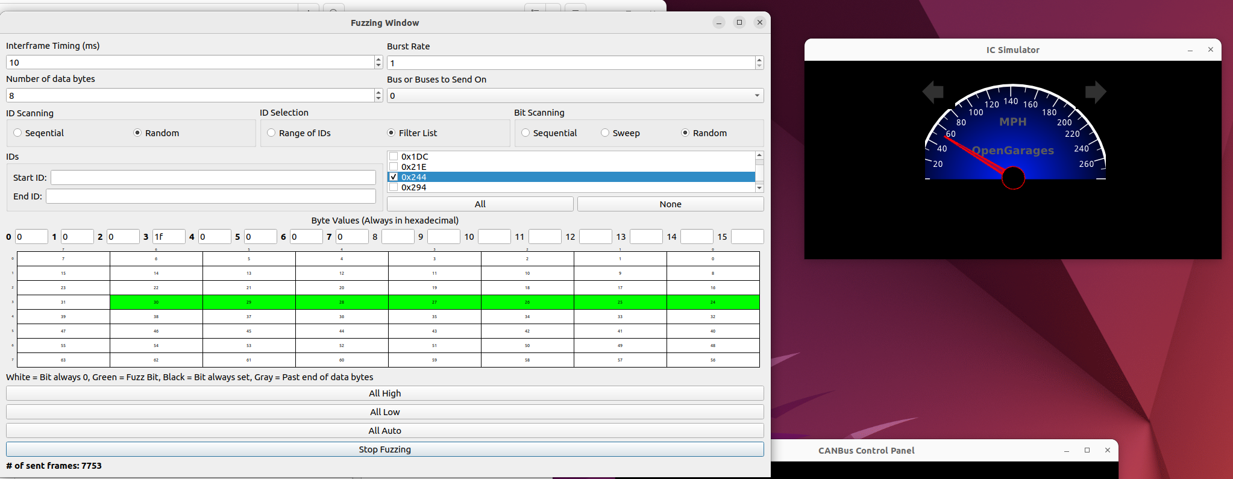This screenshot has width=1233, height=479.
Task: Click right turn signal arrow in IC Simulator
Action: 1096,92
